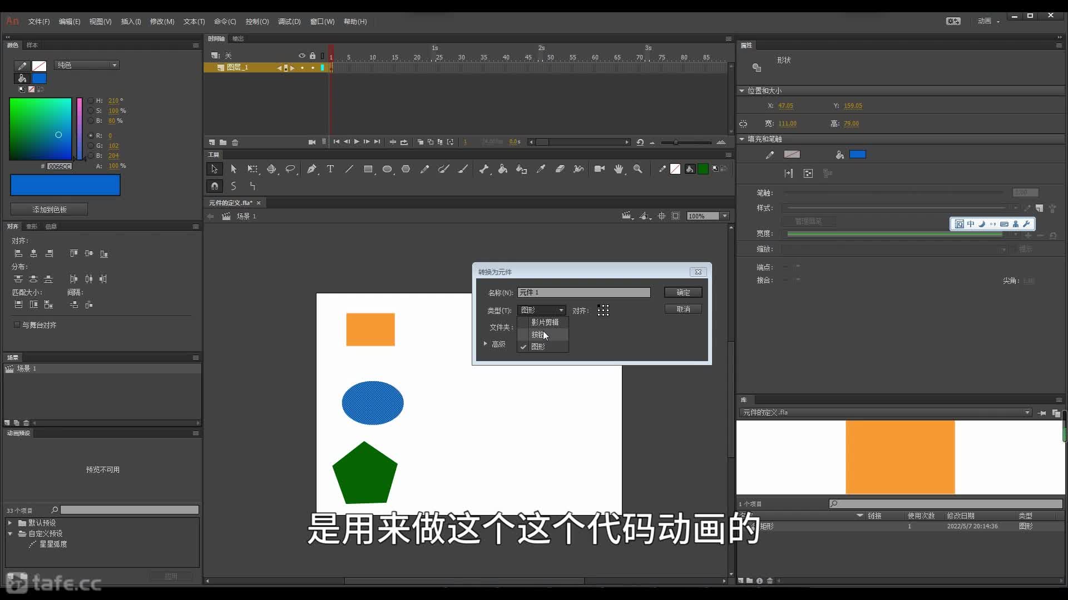Collapse the 填充和笔触 section
Viewport: 1068px width, 600px height.
742,139
